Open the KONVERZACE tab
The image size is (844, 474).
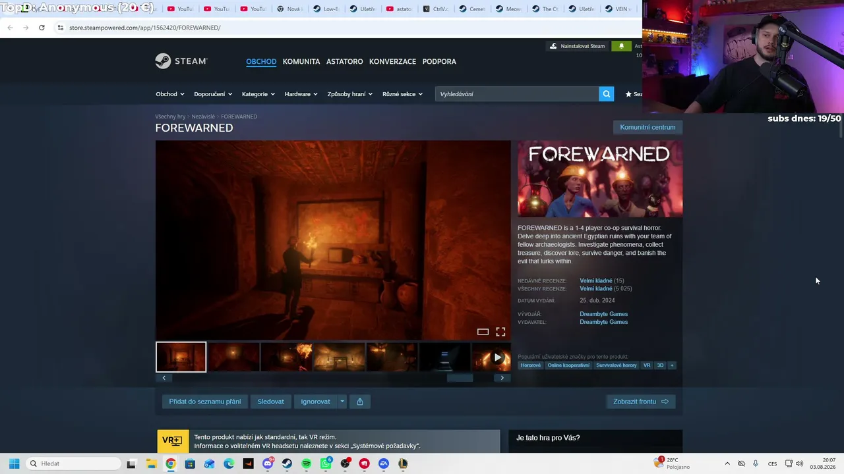(x=392, y=62)
